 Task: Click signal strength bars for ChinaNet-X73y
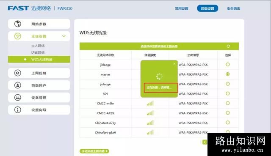tap(150, 123)
